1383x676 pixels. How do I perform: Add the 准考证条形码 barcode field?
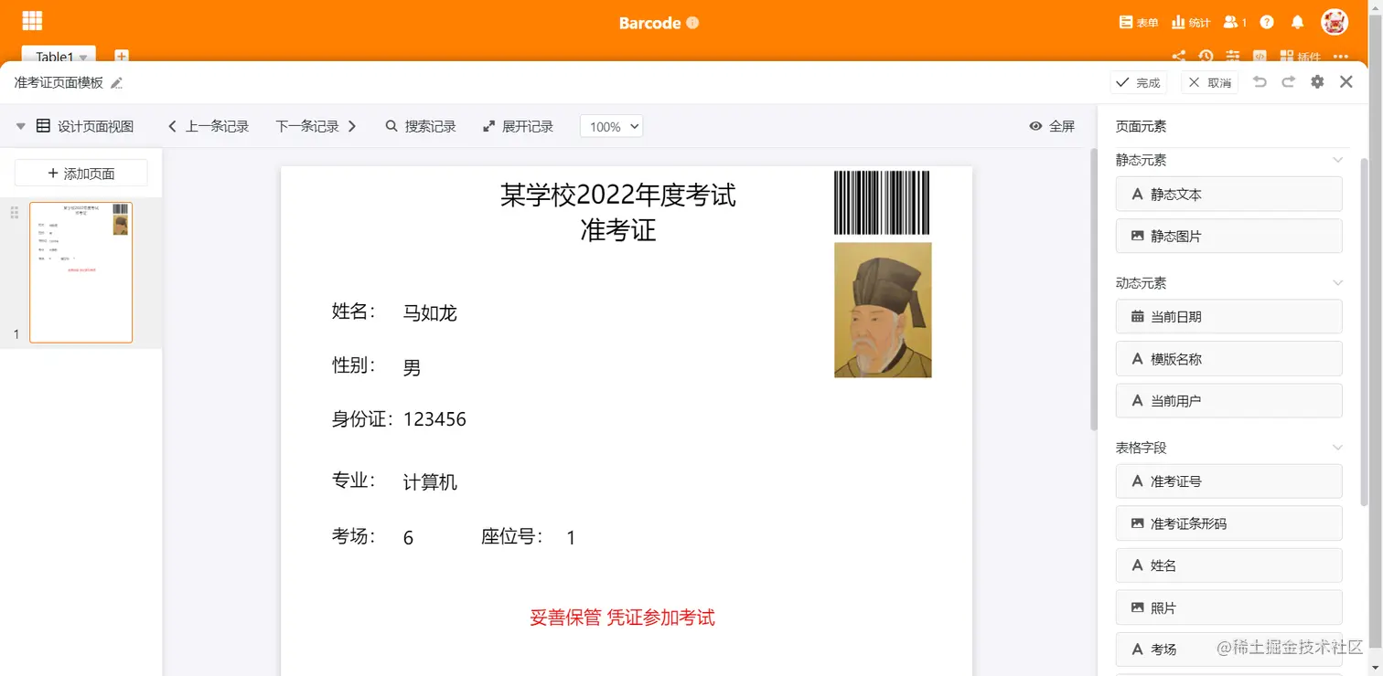[1228, 523]
